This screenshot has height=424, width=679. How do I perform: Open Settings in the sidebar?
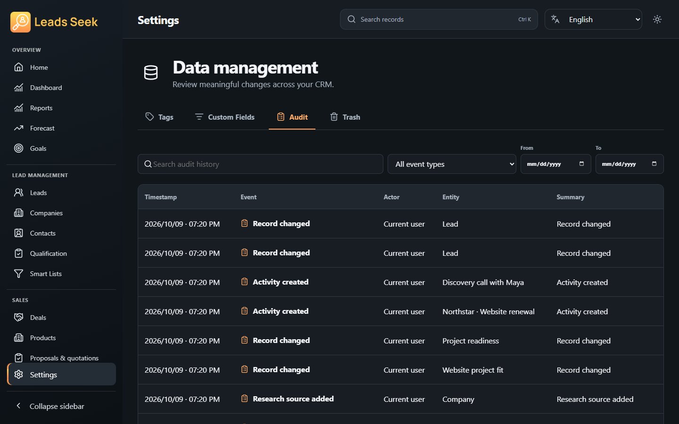(61, 375)
